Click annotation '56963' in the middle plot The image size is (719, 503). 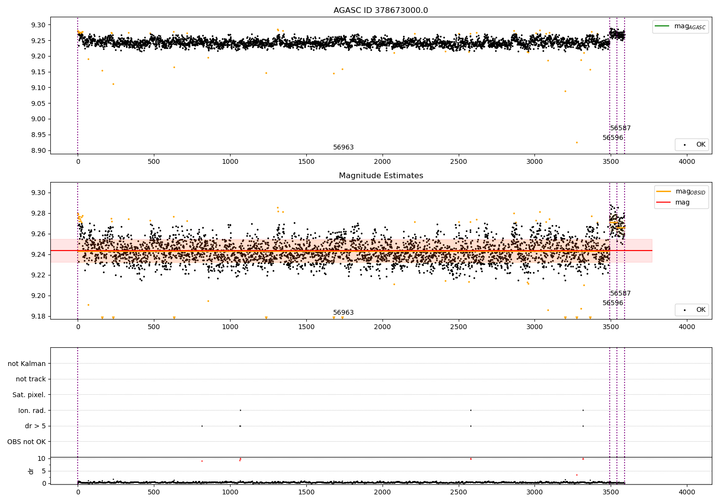click(x=343, y=313)
